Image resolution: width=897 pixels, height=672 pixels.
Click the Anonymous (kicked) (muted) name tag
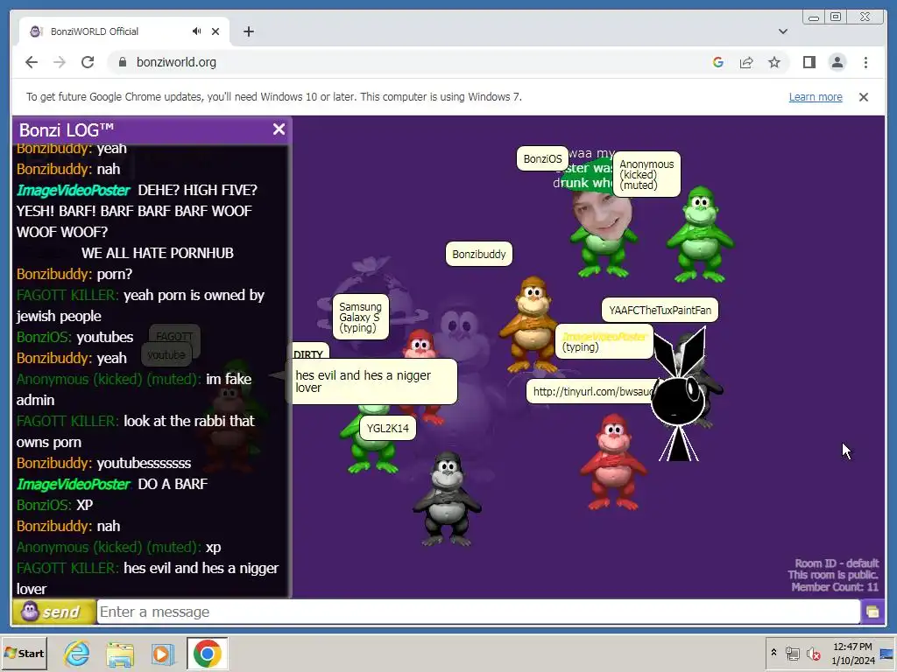point(646,174)
